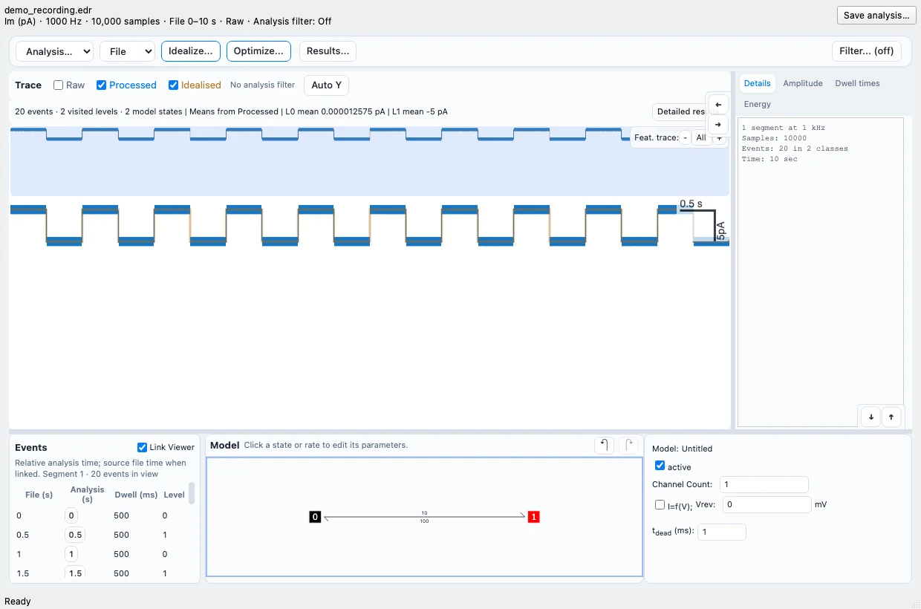Screen dimensions: 921x609
Task: Open the Energy tab
Action: [x=758, y=104]
